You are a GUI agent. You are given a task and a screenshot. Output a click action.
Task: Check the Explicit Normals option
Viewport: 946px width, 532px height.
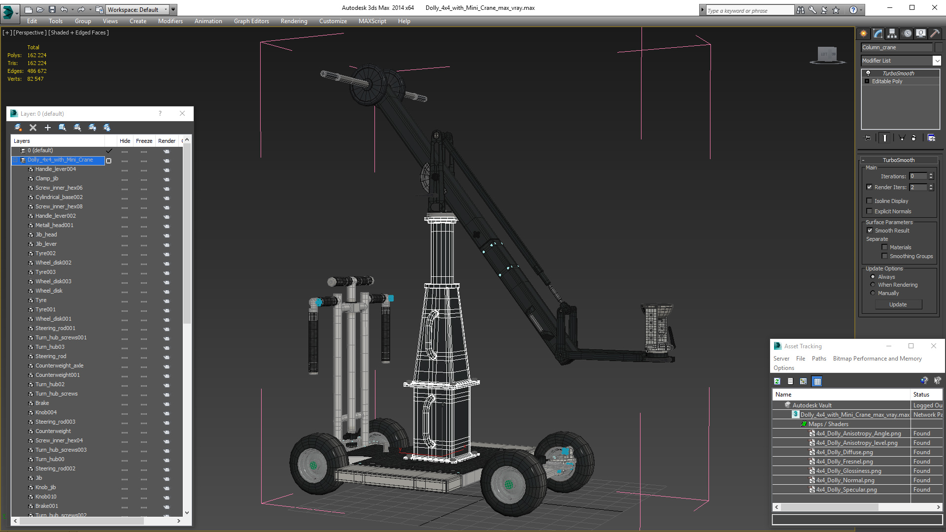tap(870, 211)
